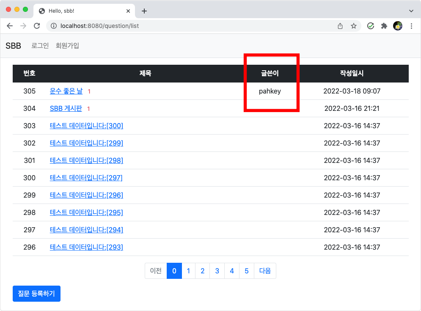This screenshot has width=421, height=311.
Task: Click the green checkmark extension icon
Action: (371, 26)
